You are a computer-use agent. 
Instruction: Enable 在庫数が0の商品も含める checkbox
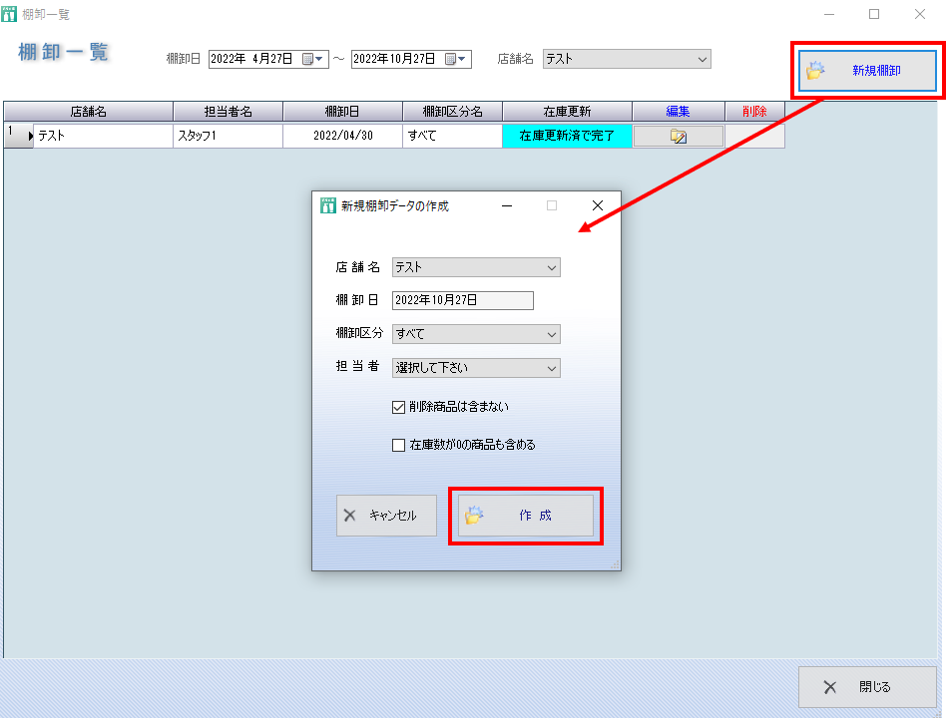tap(399, 445)
